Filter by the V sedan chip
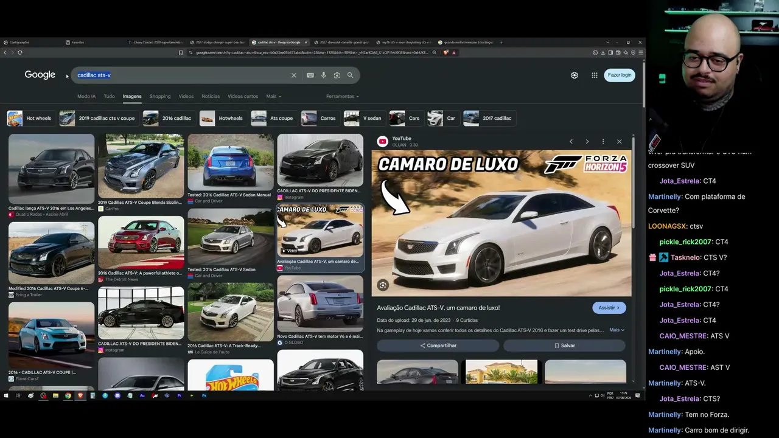 363,118
